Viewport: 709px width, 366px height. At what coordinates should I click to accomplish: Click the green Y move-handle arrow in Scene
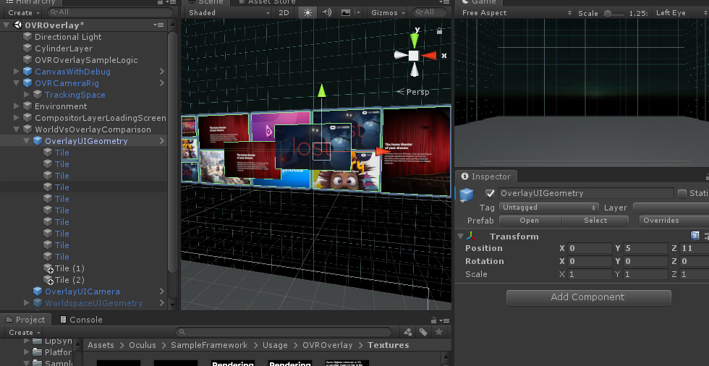[321, 90]
